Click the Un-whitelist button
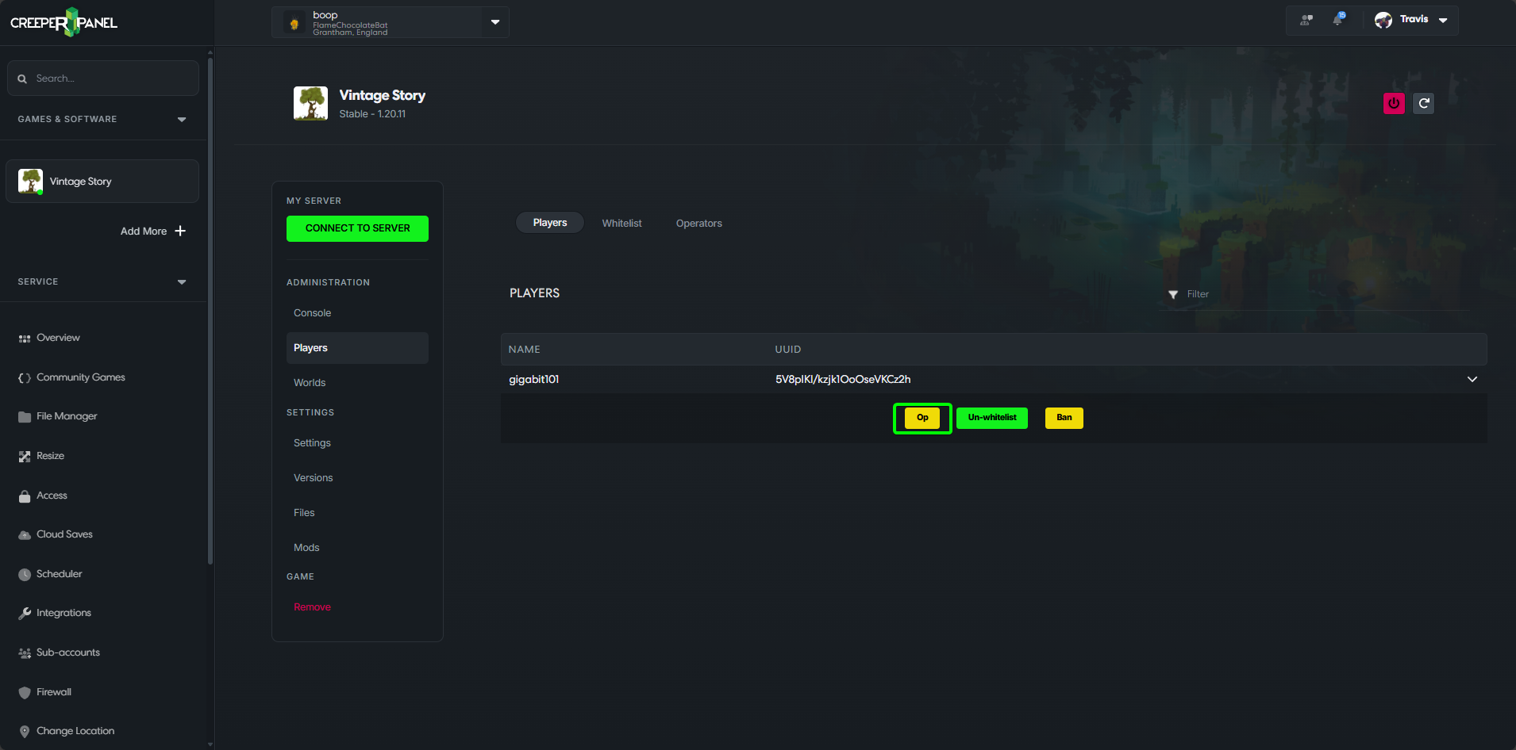 click(x=992, y=418)
